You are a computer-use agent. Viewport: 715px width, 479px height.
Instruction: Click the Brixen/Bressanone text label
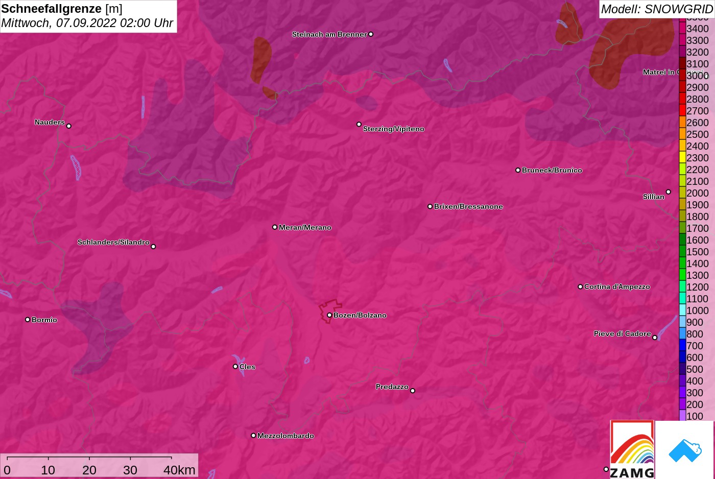click(x=468, y=206)
